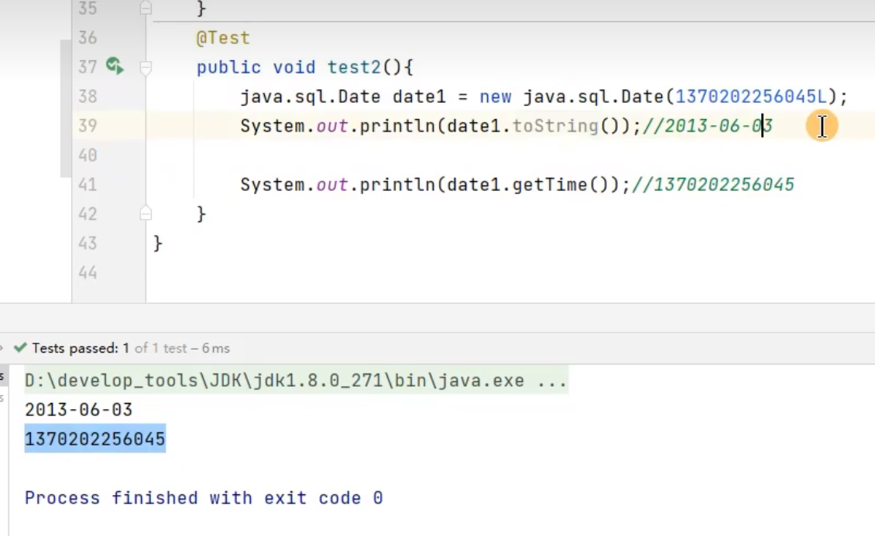This screenshot has width=875, height=536.
Task: Click the fold end marker on line 35
Action: pos(146,8)
